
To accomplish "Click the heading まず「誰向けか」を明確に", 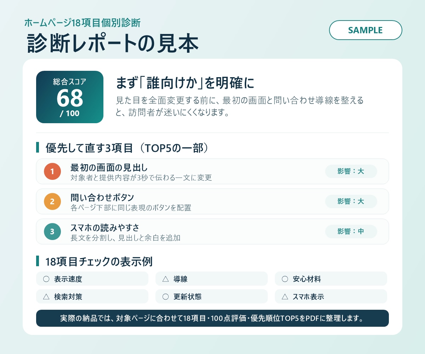I will click(x=185, y=84).
